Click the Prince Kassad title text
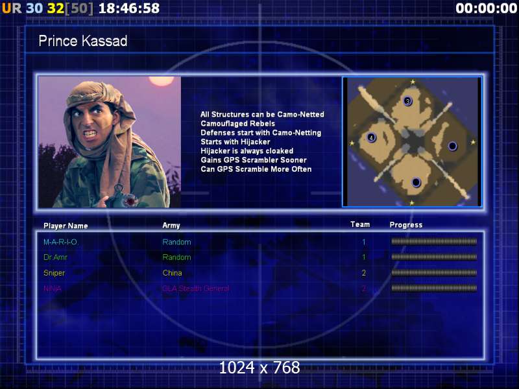519x389 pixels. pos(83,41)
